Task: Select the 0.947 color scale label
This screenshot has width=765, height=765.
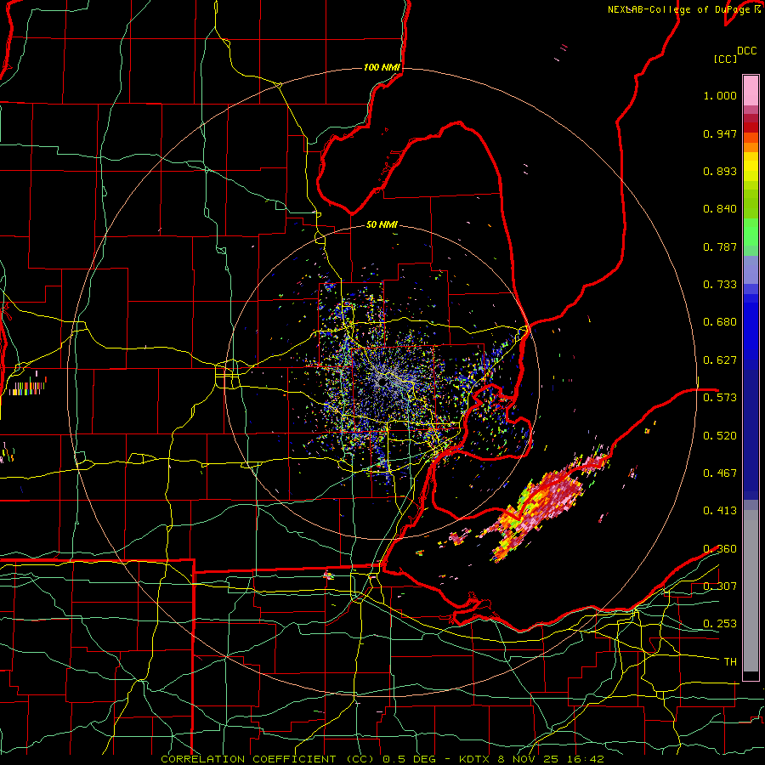Action: pyautogui.click(x=720, y=133)
